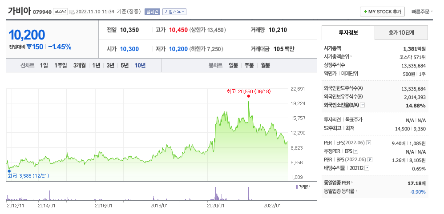Click the arrow next to 시가총액순위
The image size is (444, 214).
click(x=351, y=56)
